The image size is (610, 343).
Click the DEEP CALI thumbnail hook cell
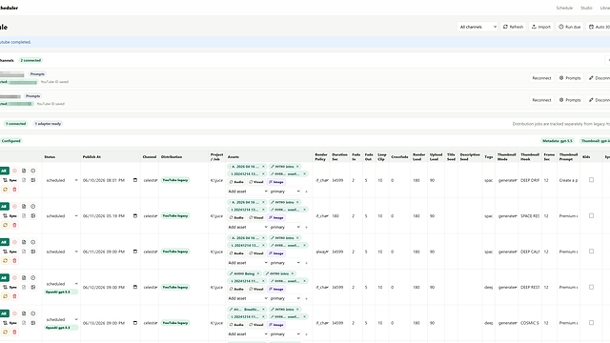(530, 252)
